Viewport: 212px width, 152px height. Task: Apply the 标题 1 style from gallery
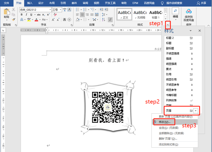[156, 14]
